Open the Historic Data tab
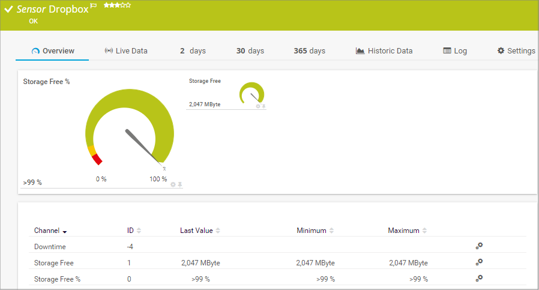 [x=384, y=51]
